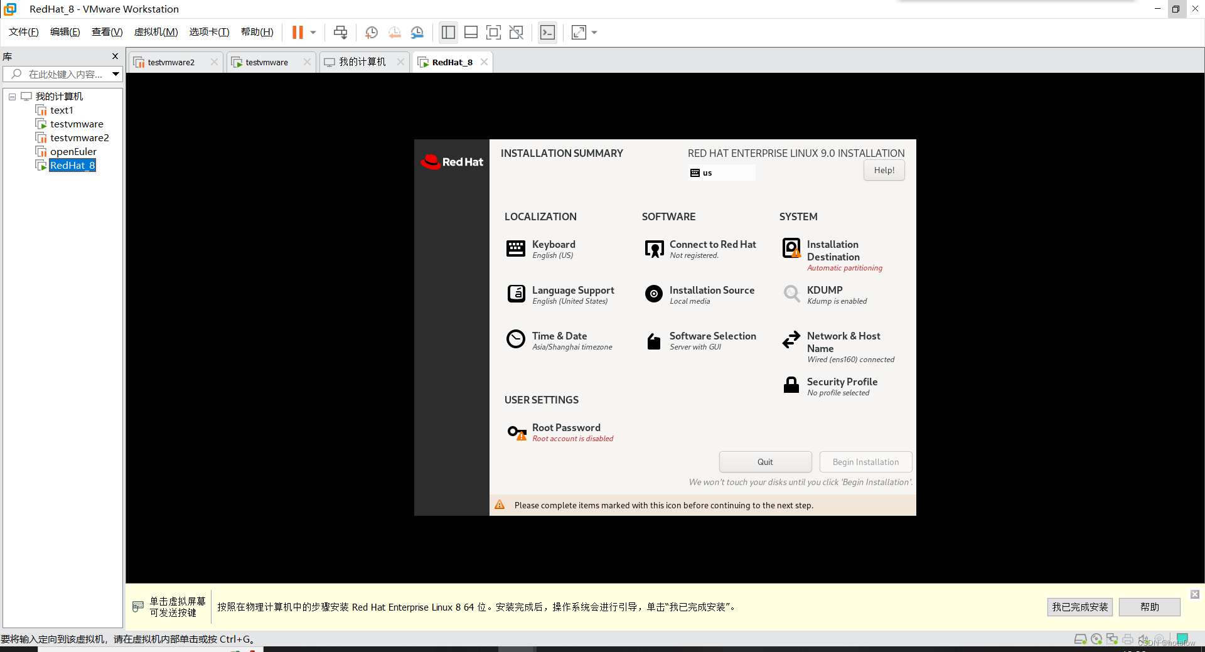Collapse the 我的计算机 tree node
1205x652 pixels.
click(12, 97)
